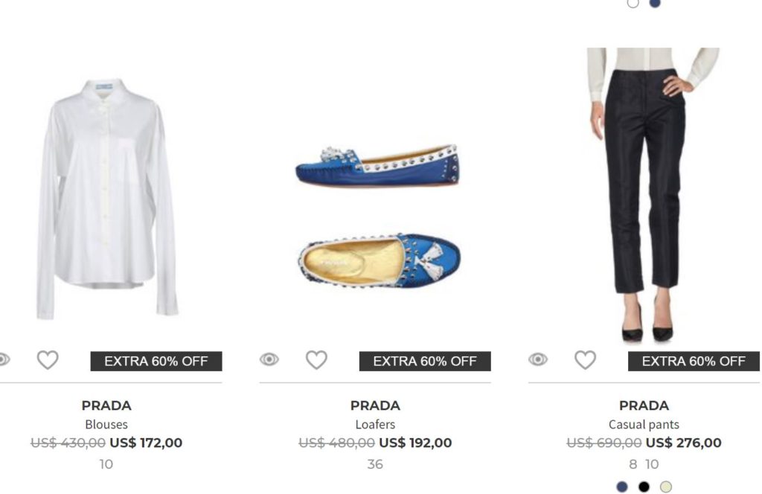762x494 pixels.
Task: View the black casual pants photo
Action: [644, 193]
